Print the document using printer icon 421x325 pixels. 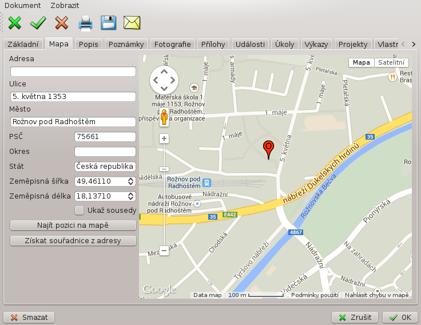pyautogui.click(x=86, y=23)
